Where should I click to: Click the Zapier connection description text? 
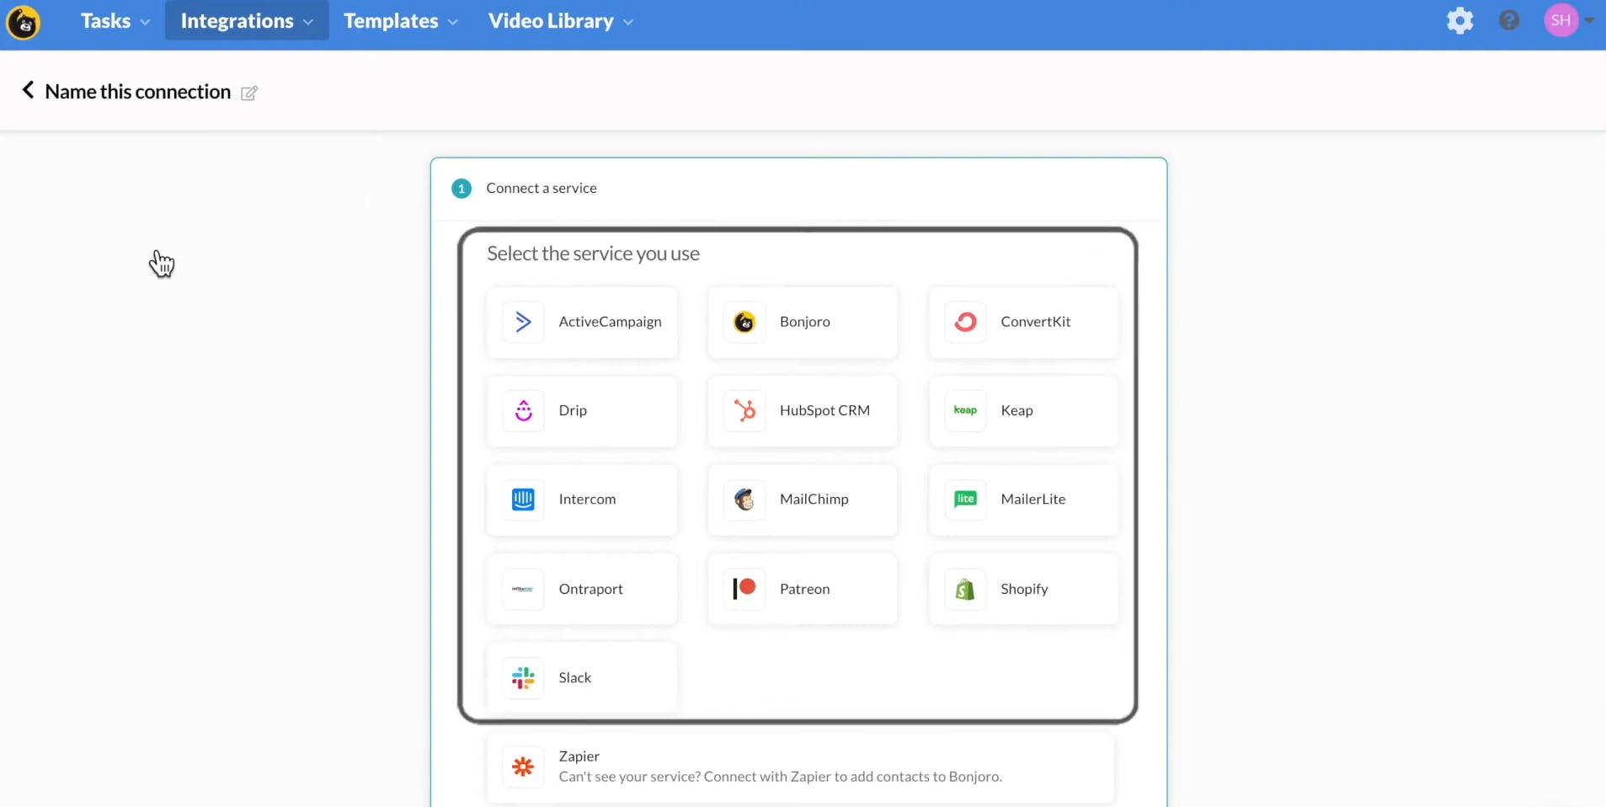tap(781, 777)
